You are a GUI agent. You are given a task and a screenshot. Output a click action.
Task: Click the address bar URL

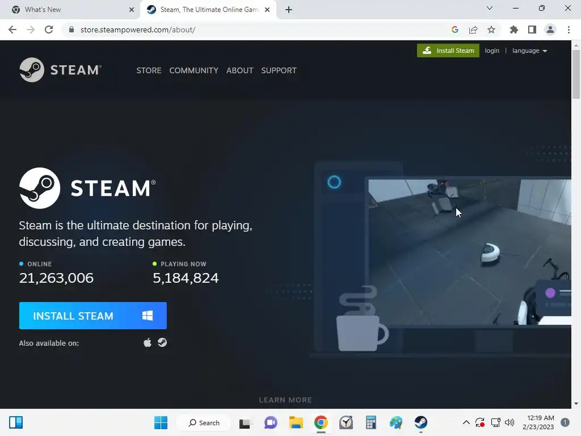(138, 30)
